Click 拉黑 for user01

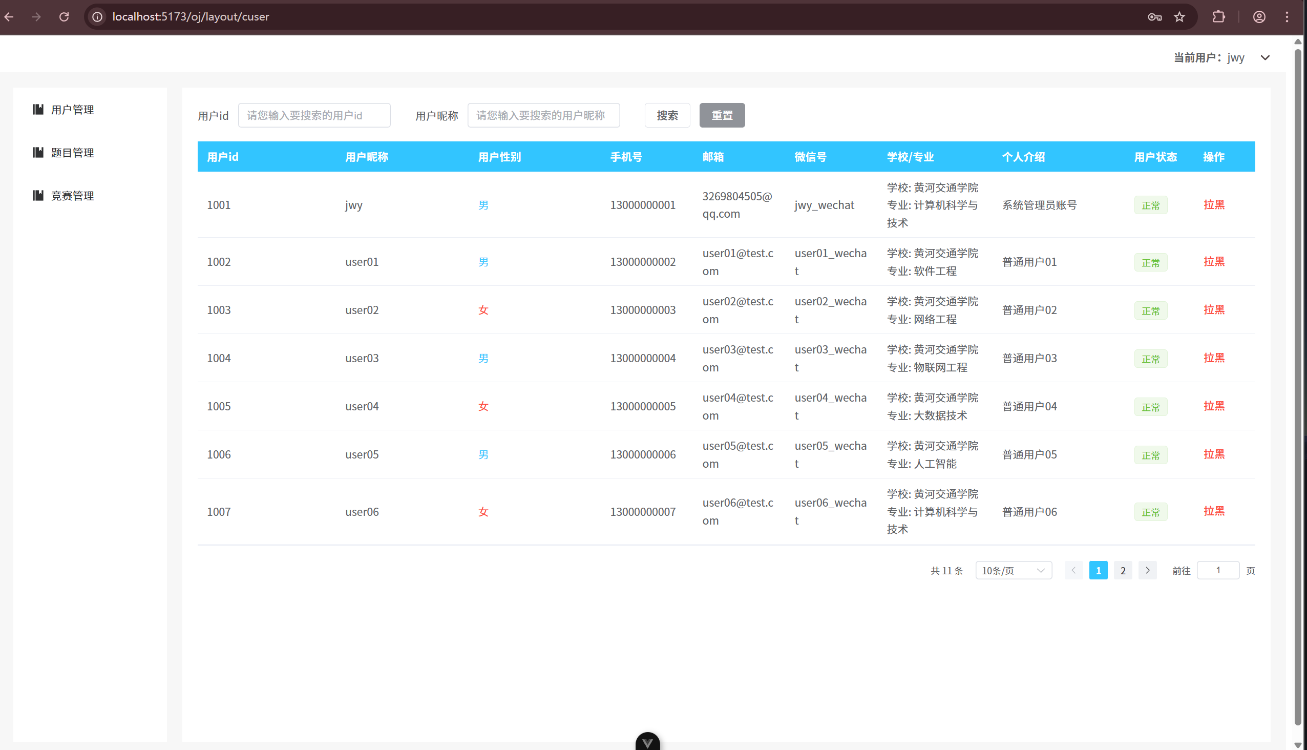[1213, 261]
